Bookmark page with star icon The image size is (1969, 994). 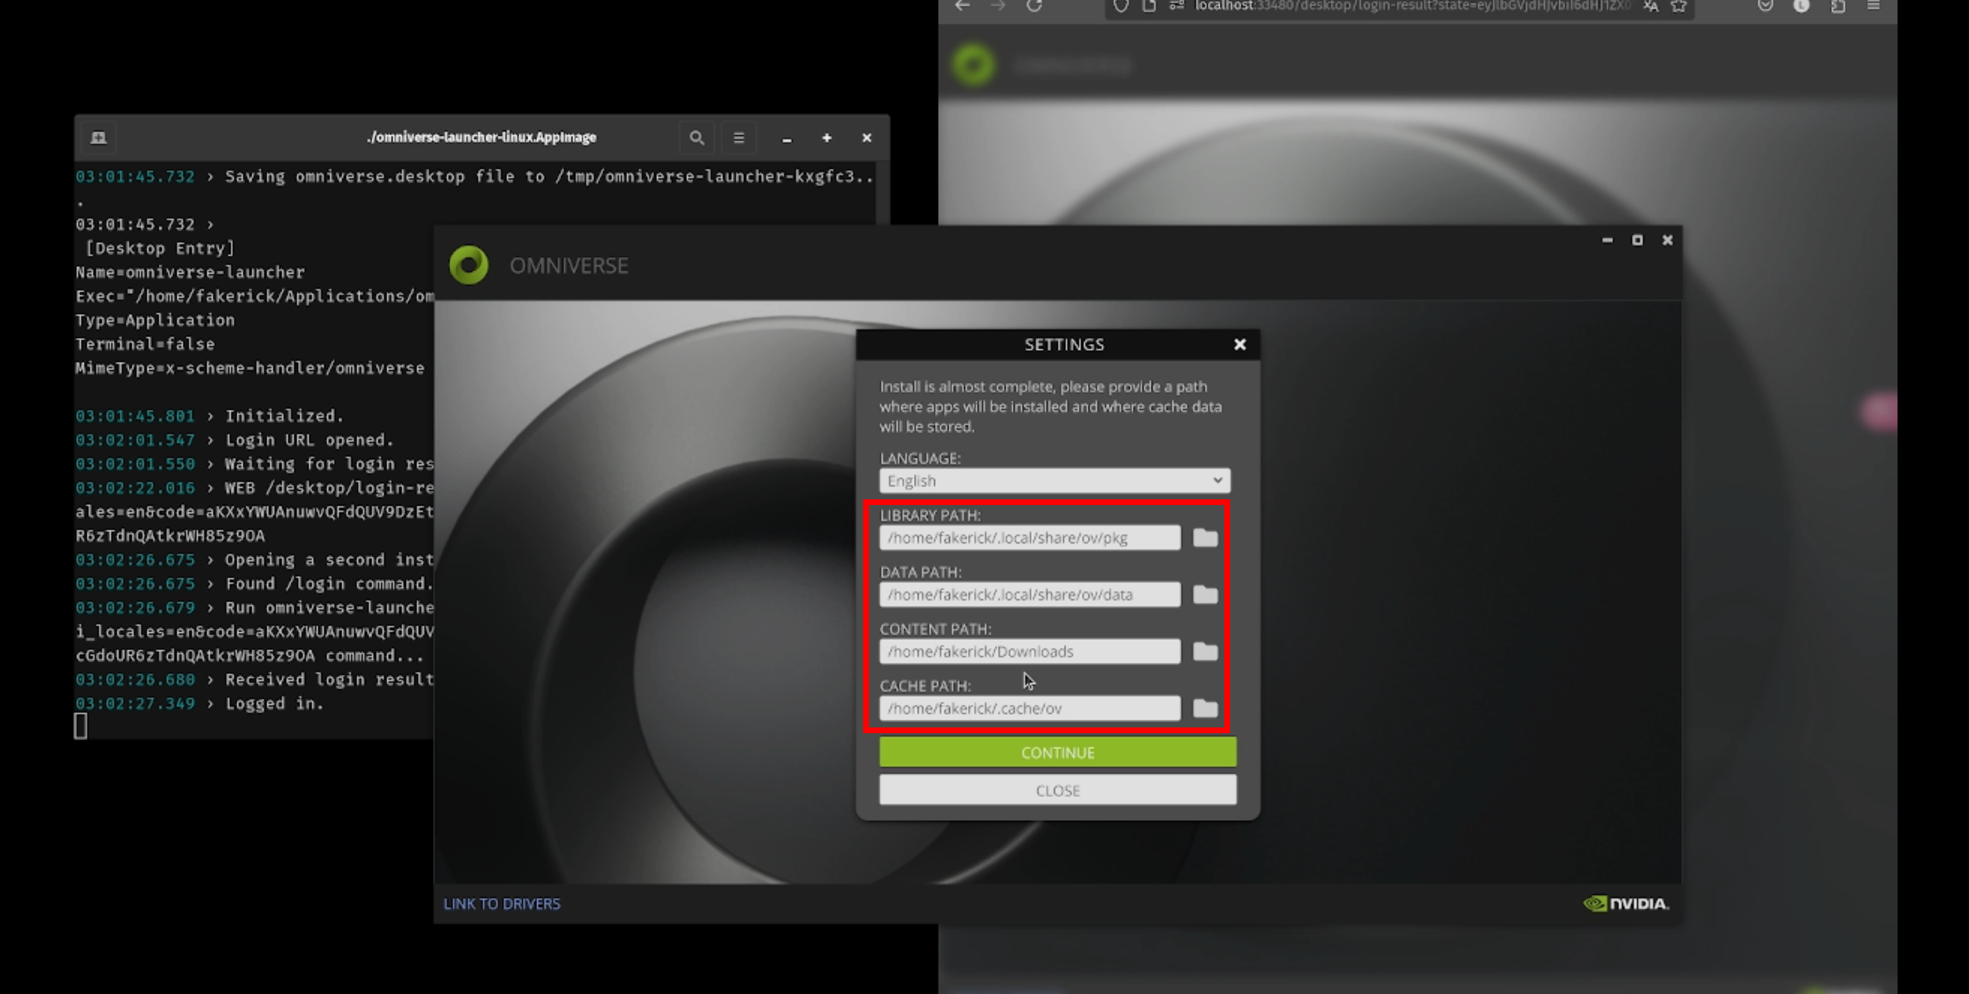point(1678,6)
